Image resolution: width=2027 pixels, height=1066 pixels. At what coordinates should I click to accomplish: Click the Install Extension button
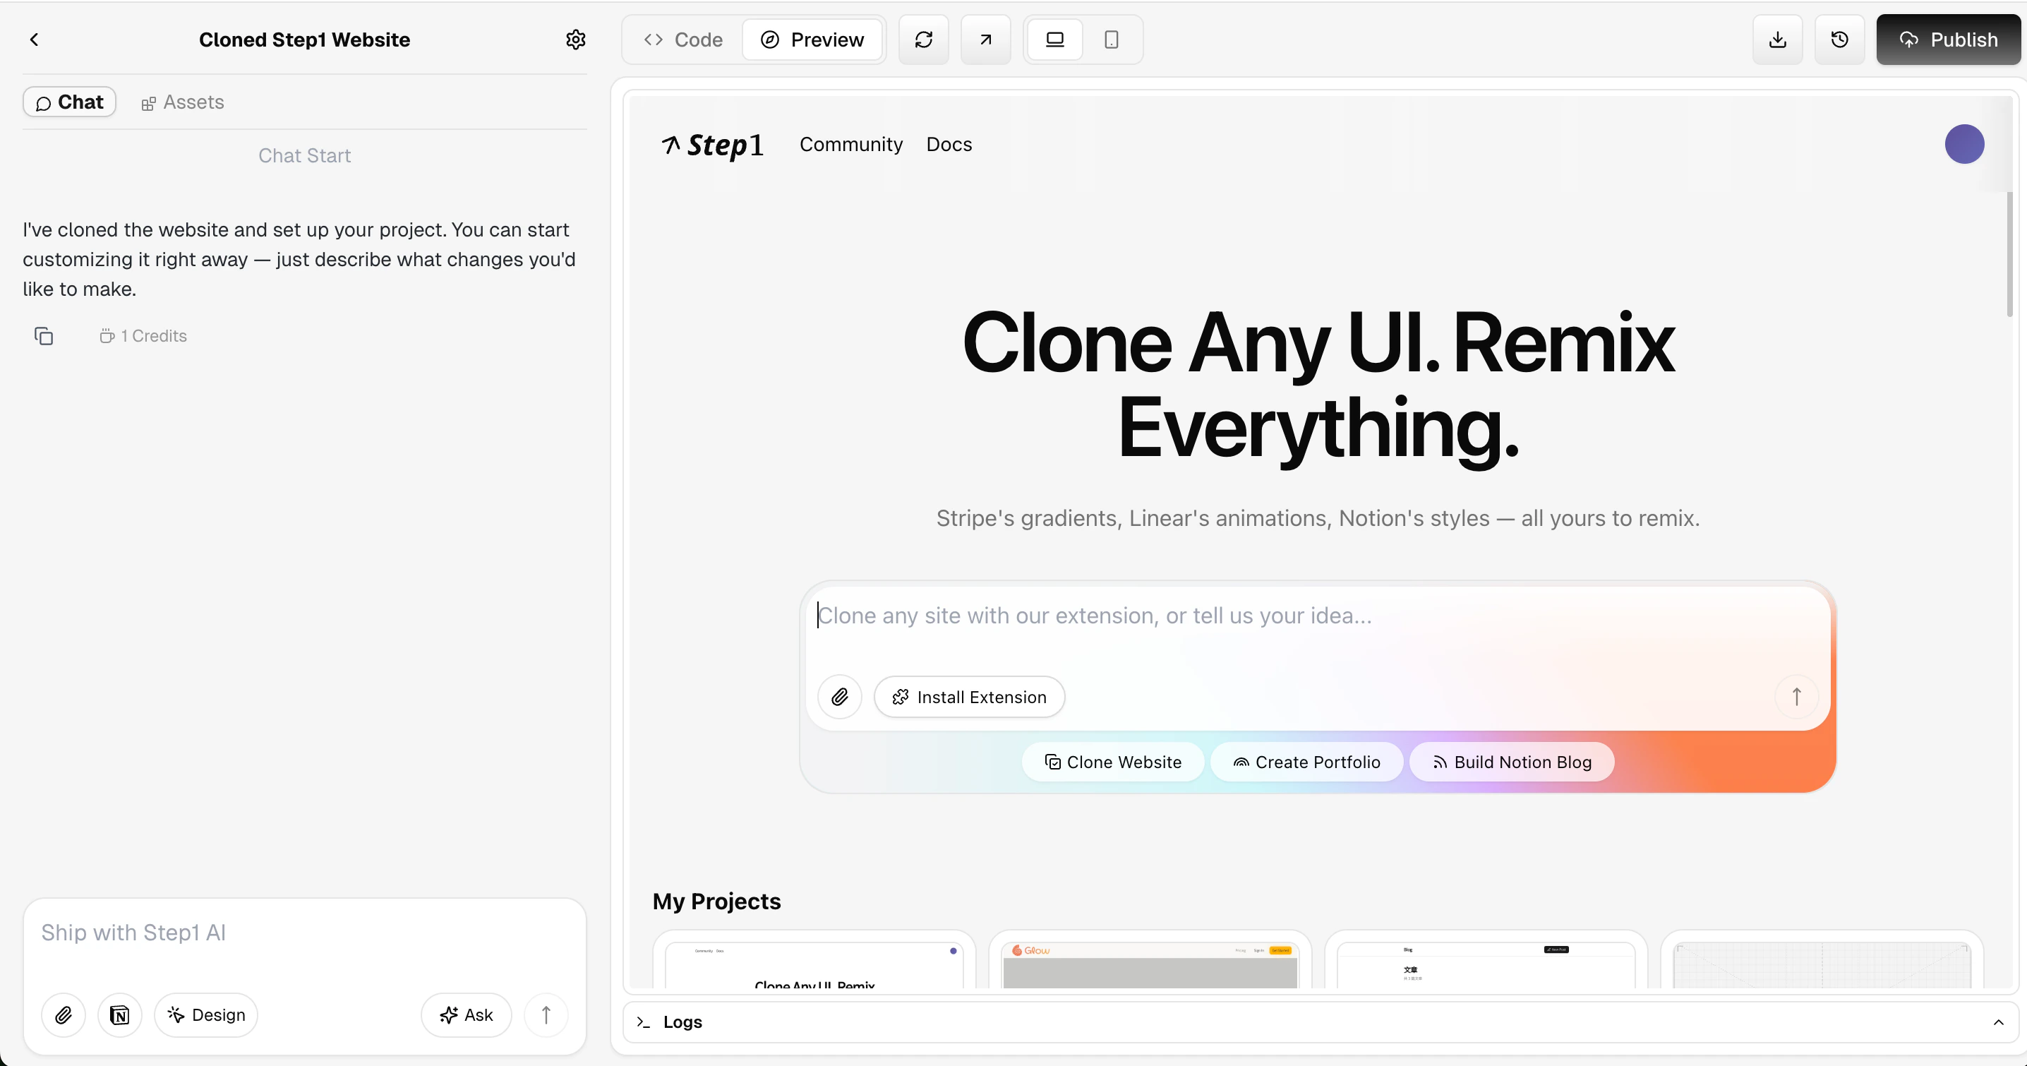pyautogui.click(x=968, y=697)
